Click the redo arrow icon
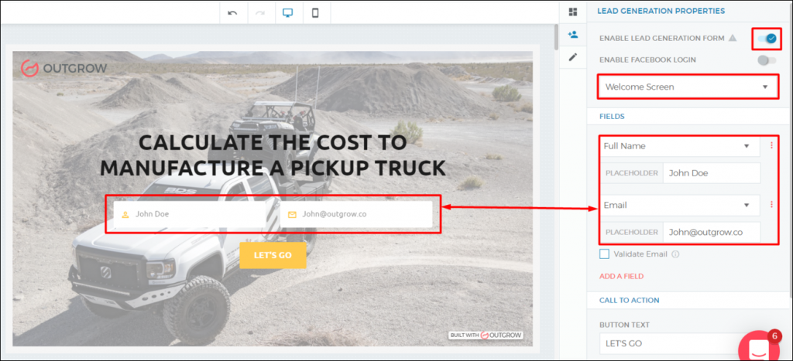This screenshot has height=361, width=793. [x=259, y=12]
